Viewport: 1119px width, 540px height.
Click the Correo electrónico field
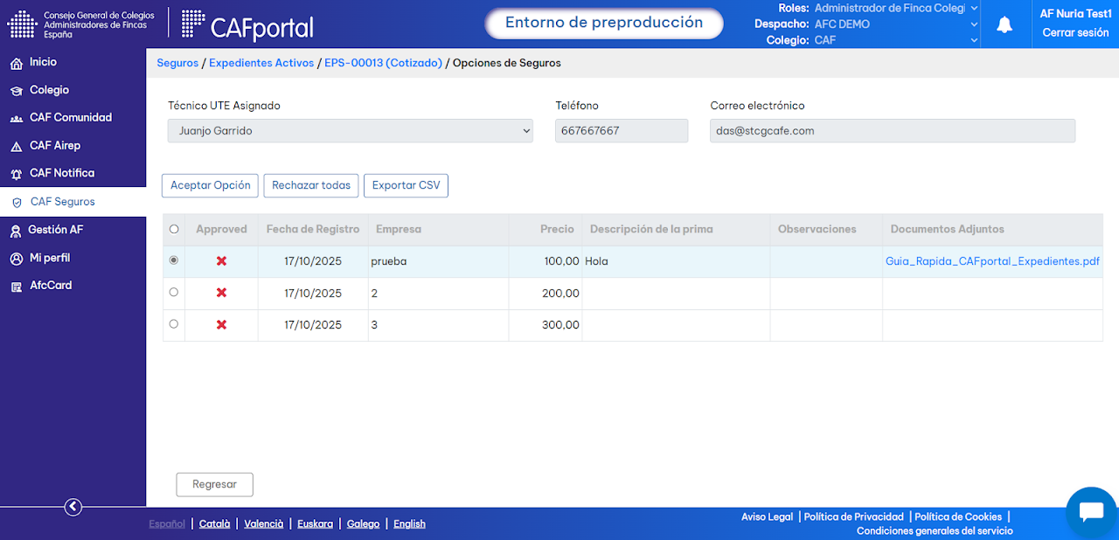tap(893, 131)
